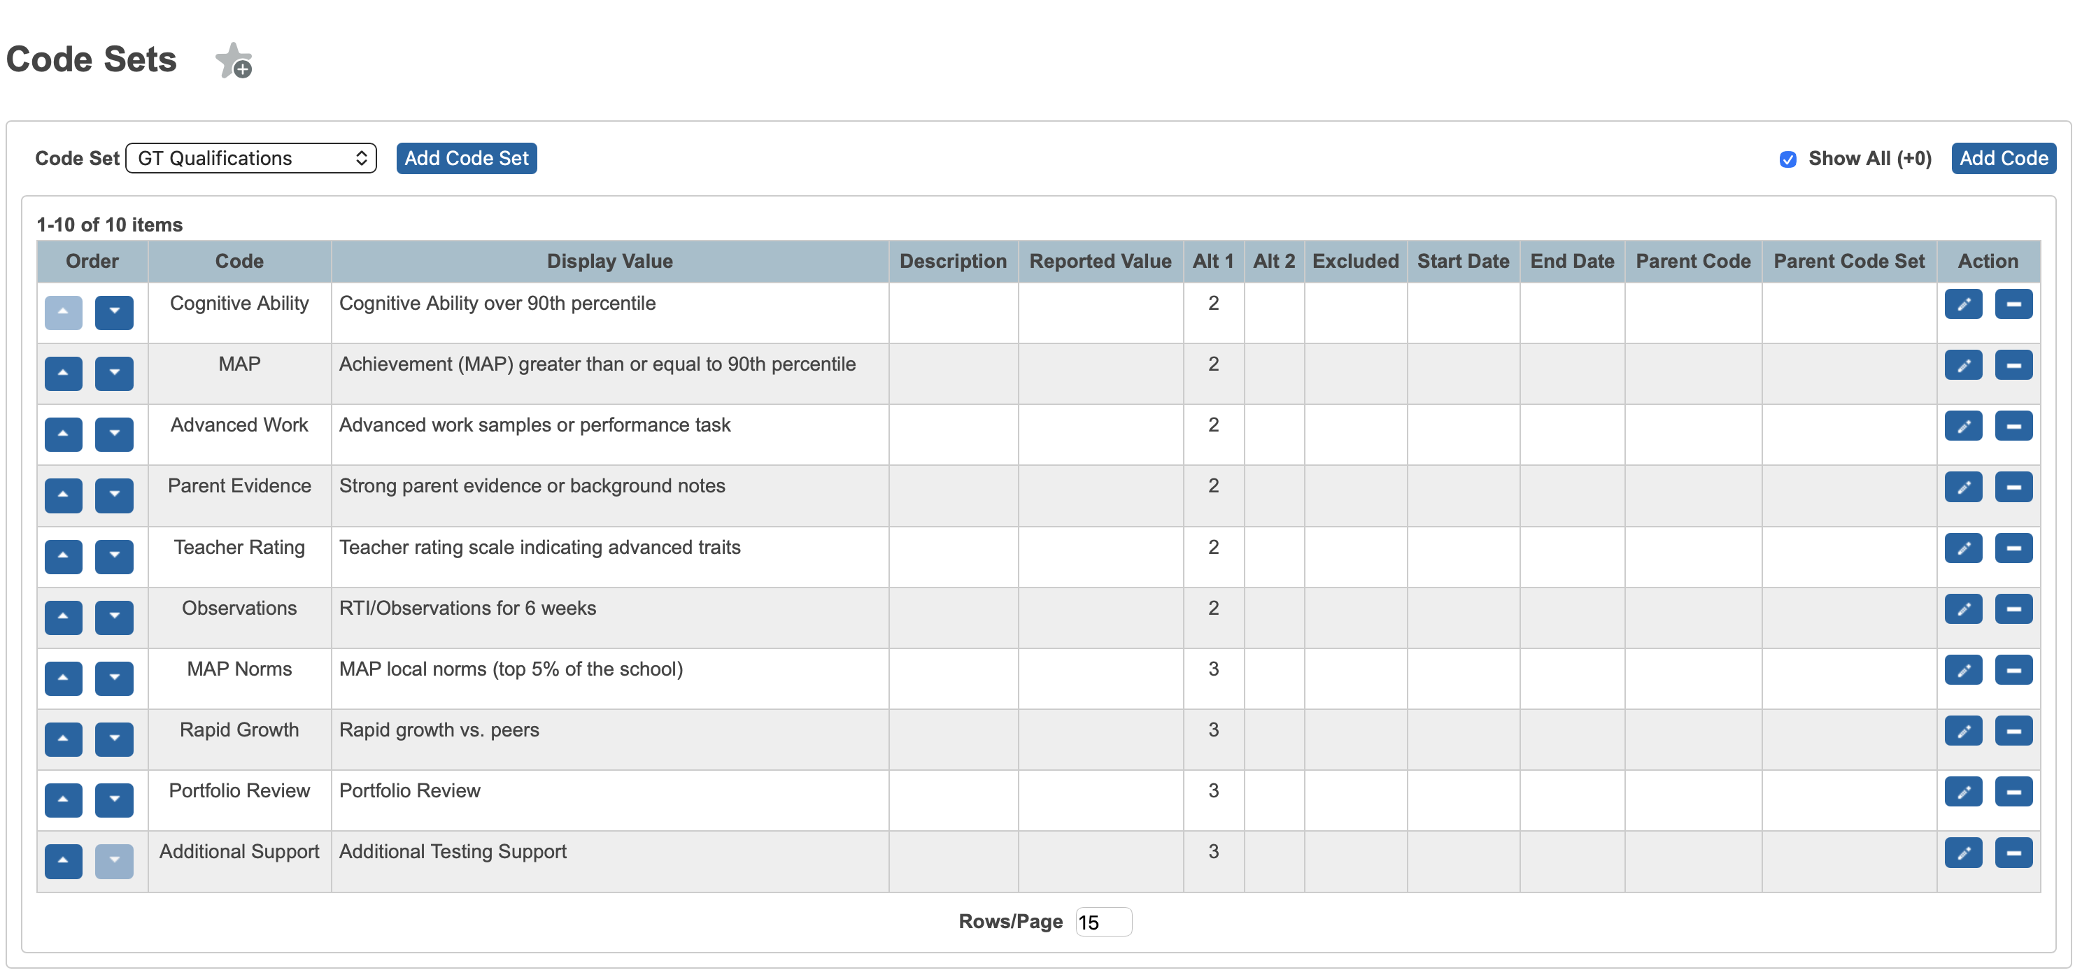
Task: Remove the Parent Evidence code
Action: coord(2013,487)
